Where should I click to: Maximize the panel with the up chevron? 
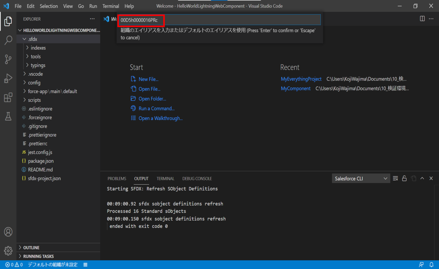(x=422, y=179)
